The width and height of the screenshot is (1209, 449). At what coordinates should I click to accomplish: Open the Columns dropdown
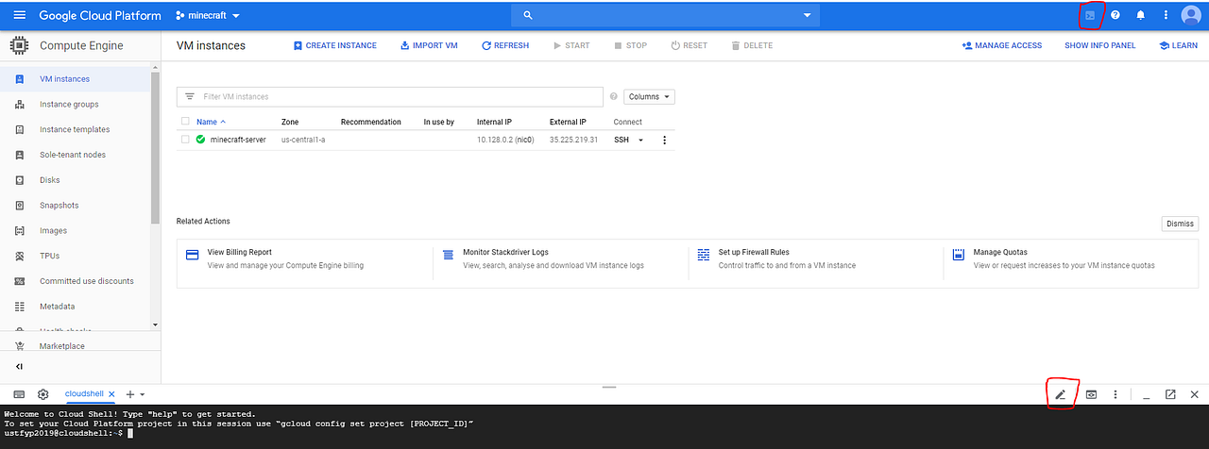pos(649,96)
